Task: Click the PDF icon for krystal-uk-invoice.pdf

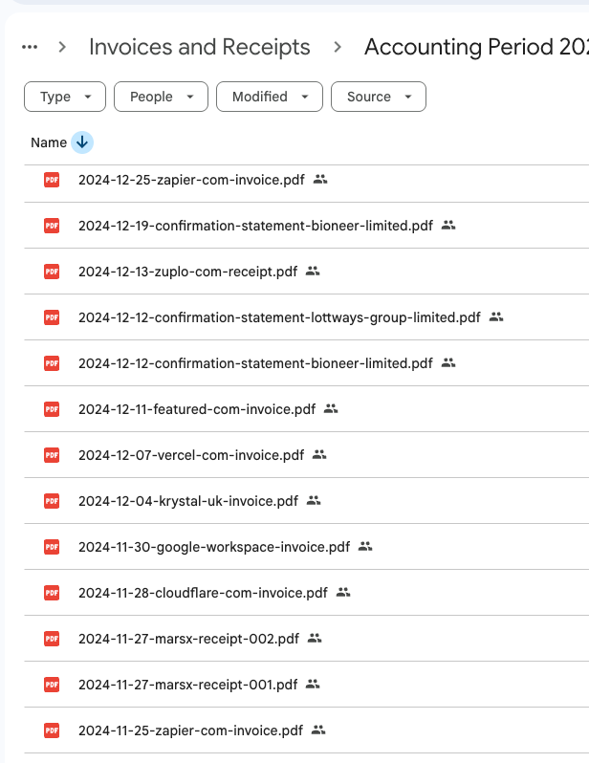Action: pyautogui.click(x=52, y=500)
